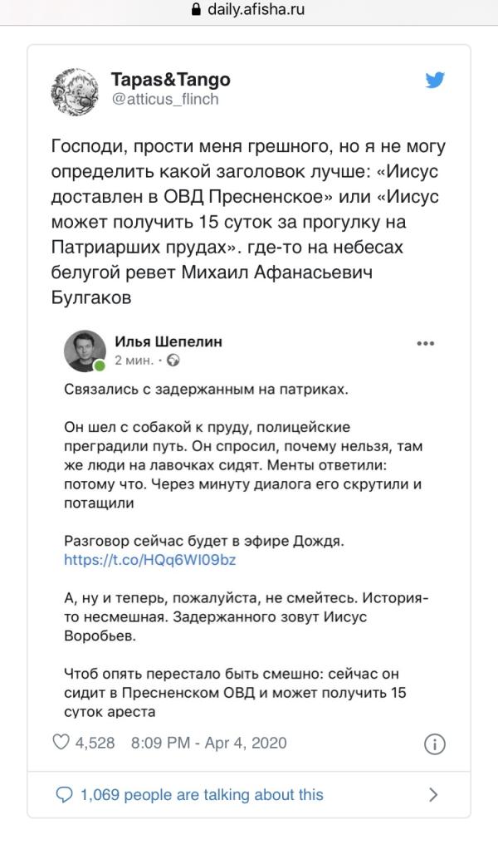This screenshot has height=859, width=498.
Task: Open the tweet info circle icon
Action: point(435,744)
